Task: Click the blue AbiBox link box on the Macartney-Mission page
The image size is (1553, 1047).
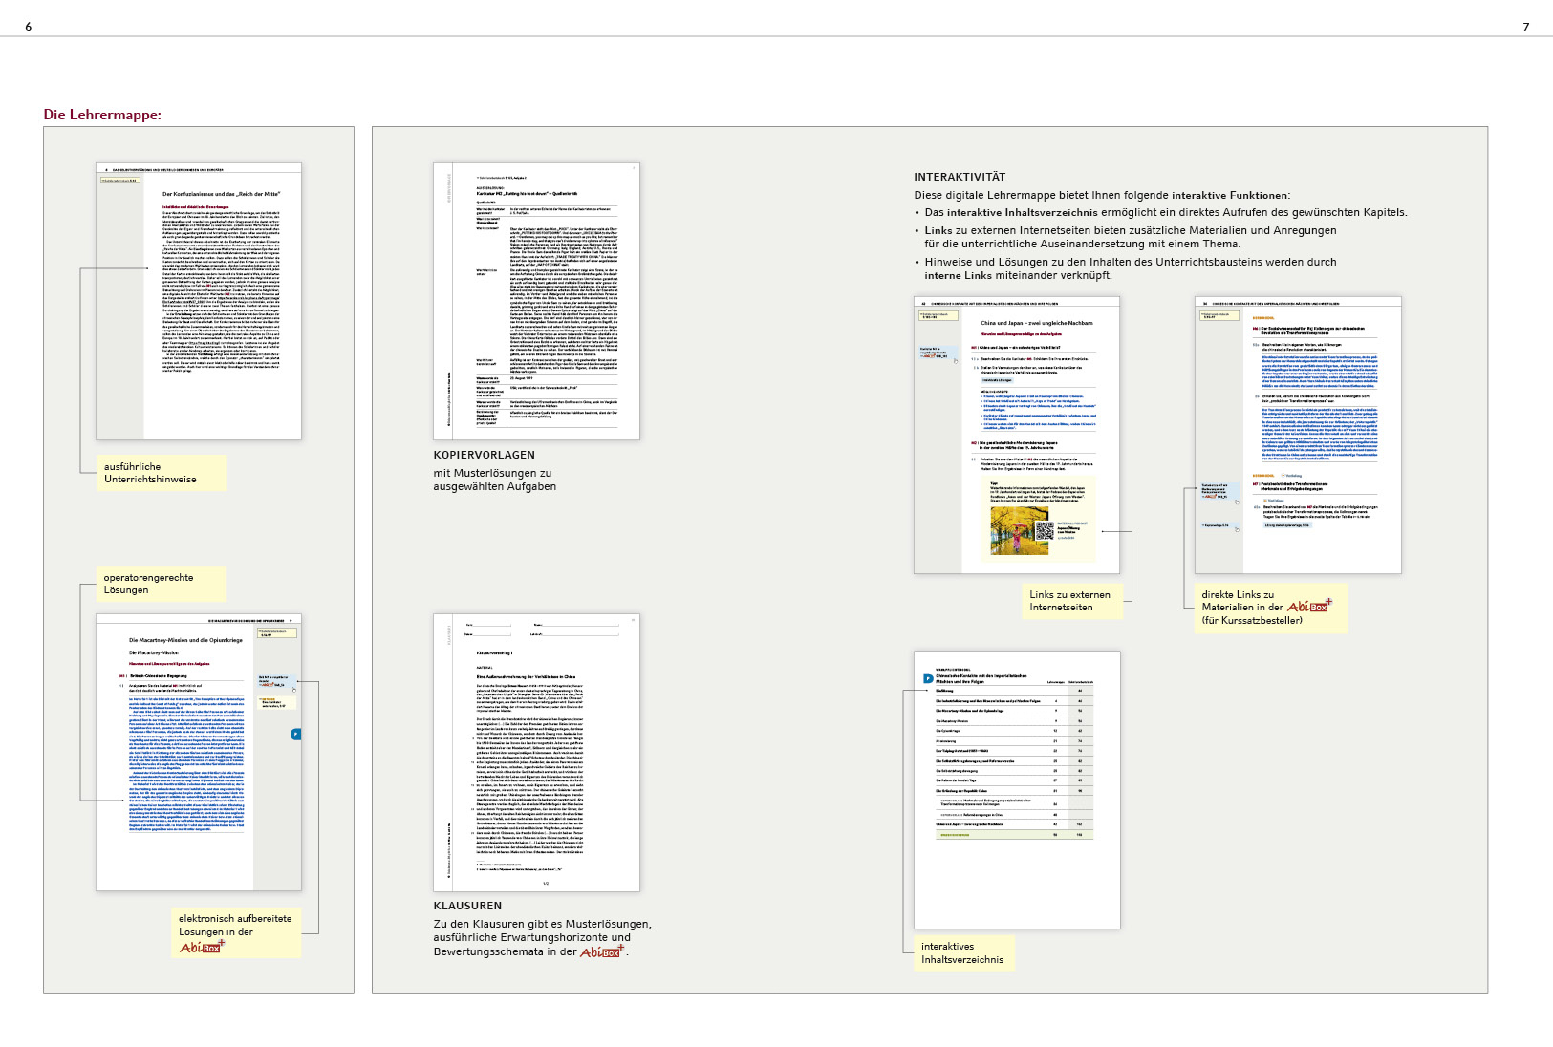Action: [276, 682]
